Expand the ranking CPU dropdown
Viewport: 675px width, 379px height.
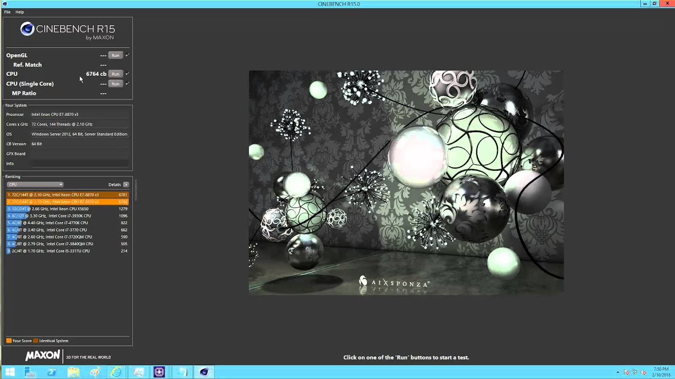[x=35, y=185]
